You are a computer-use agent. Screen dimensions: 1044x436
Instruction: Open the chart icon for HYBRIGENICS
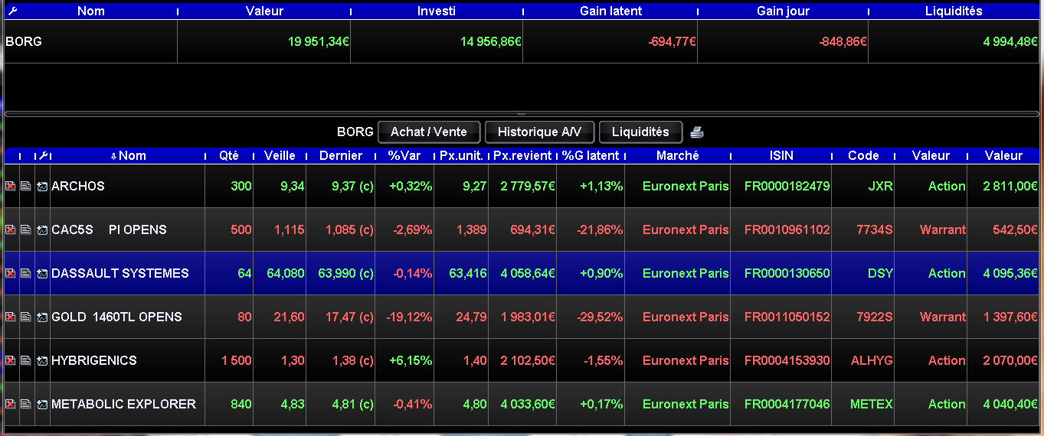[42, 360]
